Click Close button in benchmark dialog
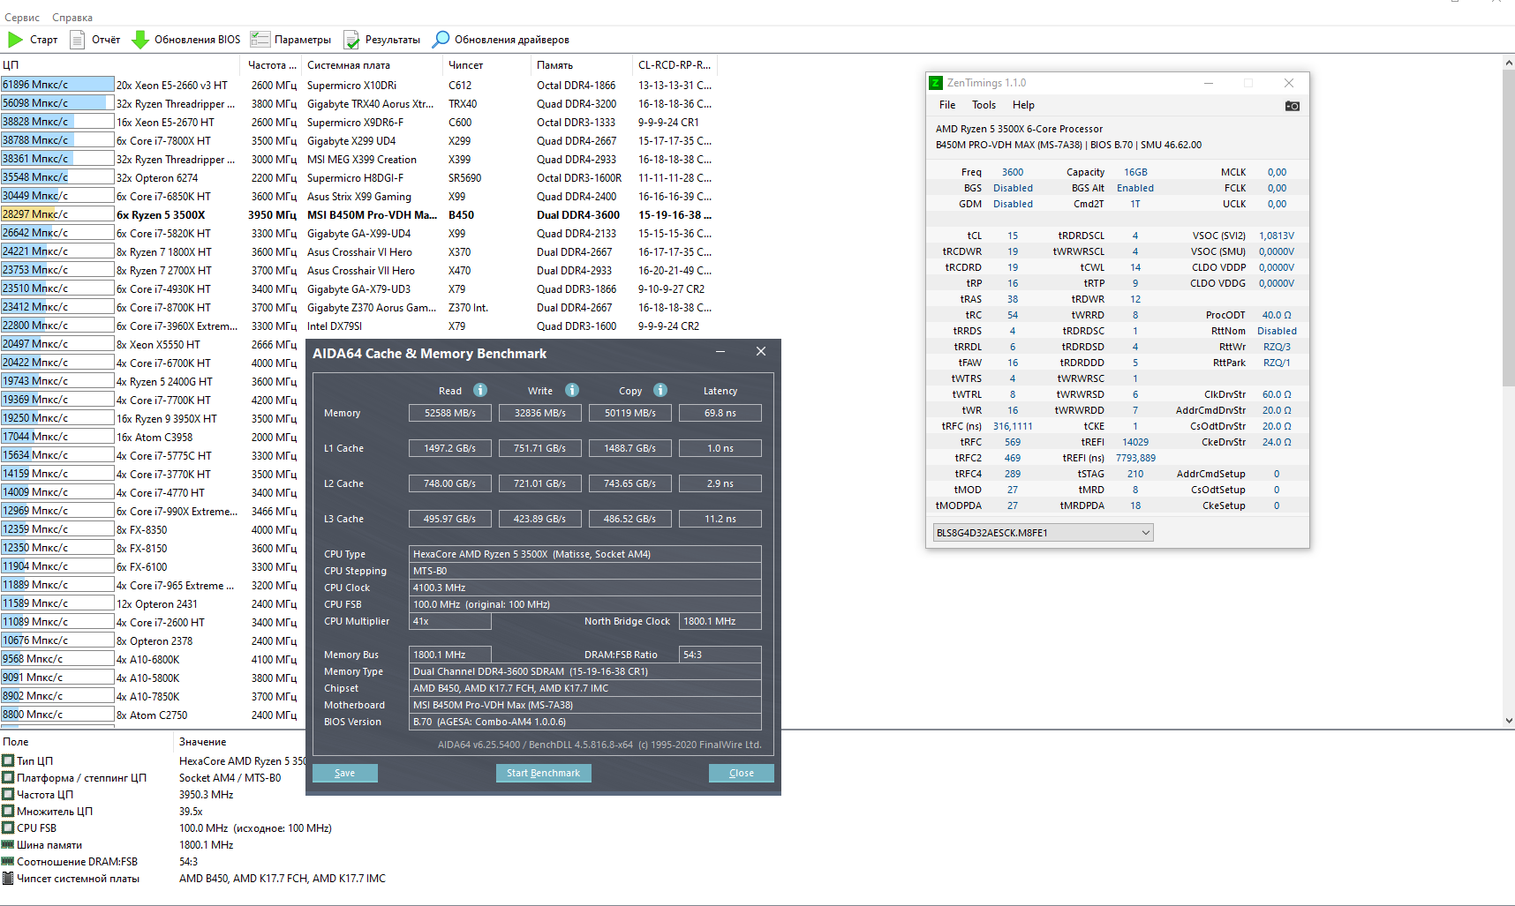Screen dimensions: 1515x906 pos(742,773)
